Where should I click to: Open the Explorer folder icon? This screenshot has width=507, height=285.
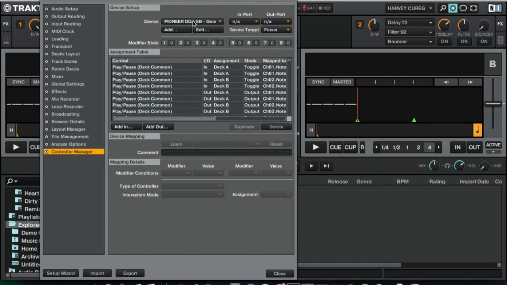pyautogui.click(x=12, y=224)
